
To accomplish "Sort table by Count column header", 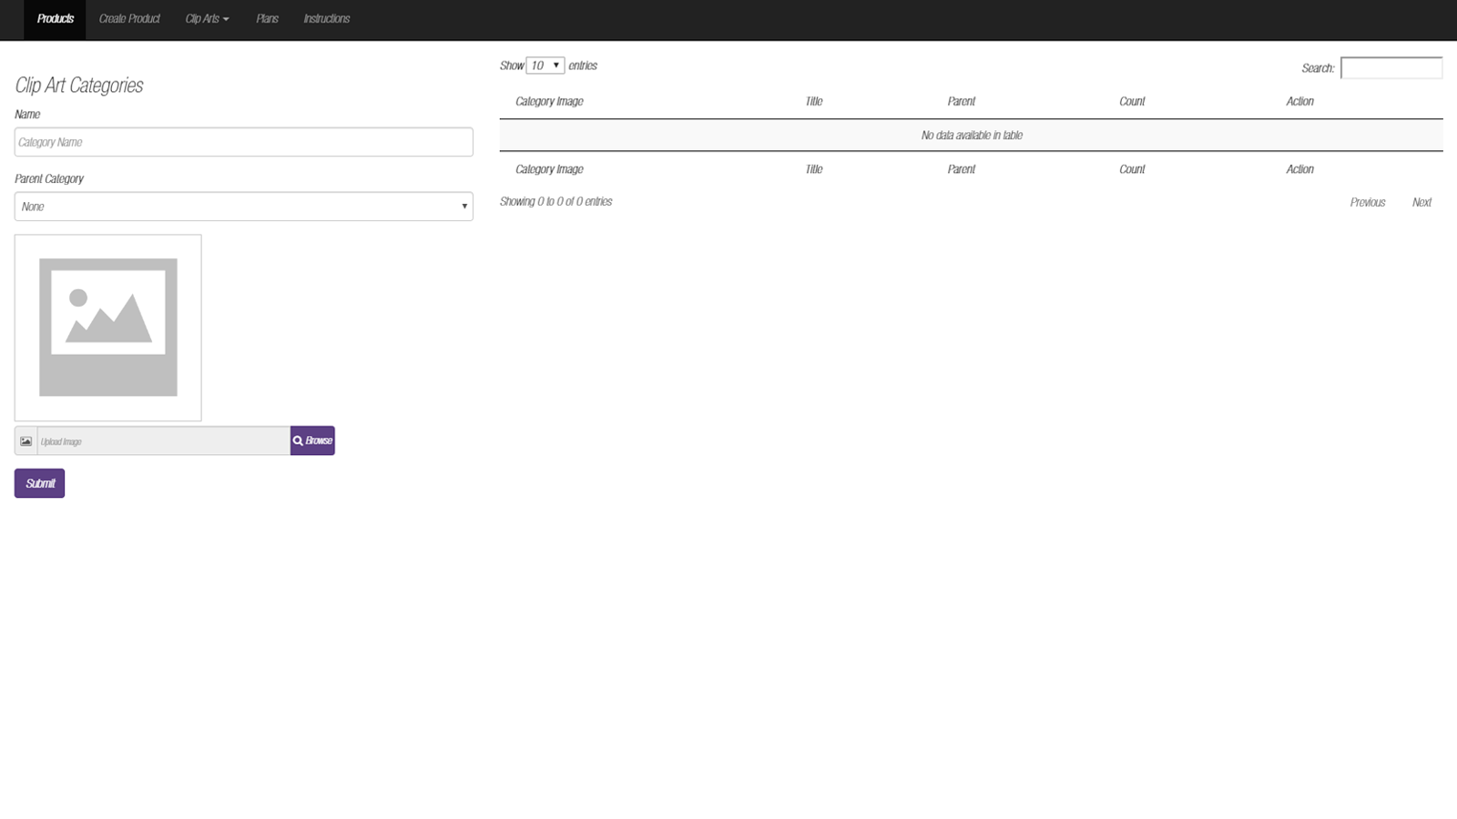I will (1132, 102).
